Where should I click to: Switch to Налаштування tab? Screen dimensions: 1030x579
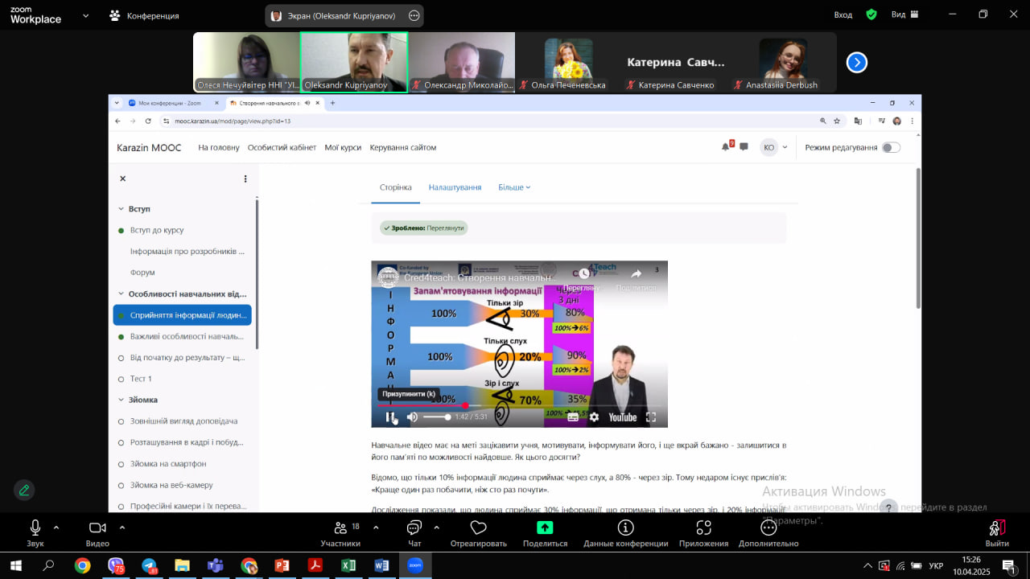455,187
